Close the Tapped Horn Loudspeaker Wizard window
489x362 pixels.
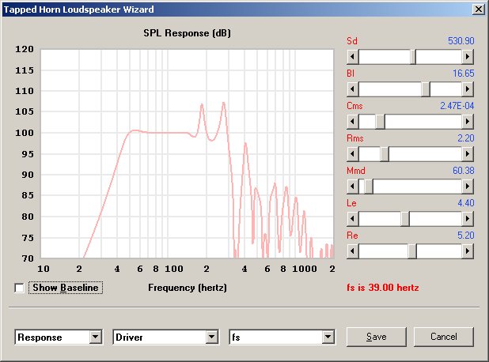[479, 9]
